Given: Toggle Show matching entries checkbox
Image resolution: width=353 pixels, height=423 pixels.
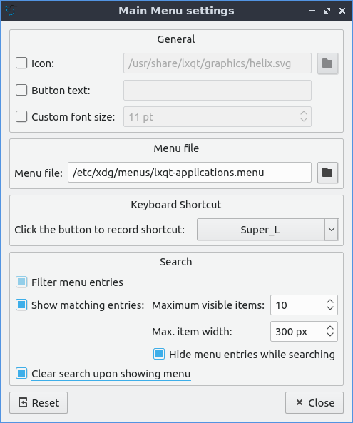Looking at the screenshot, I should point(21,305).
